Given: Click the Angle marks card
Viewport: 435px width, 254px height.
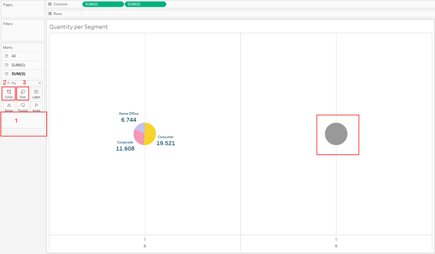Looking at the screenshot, I should (x=36, y=107).
